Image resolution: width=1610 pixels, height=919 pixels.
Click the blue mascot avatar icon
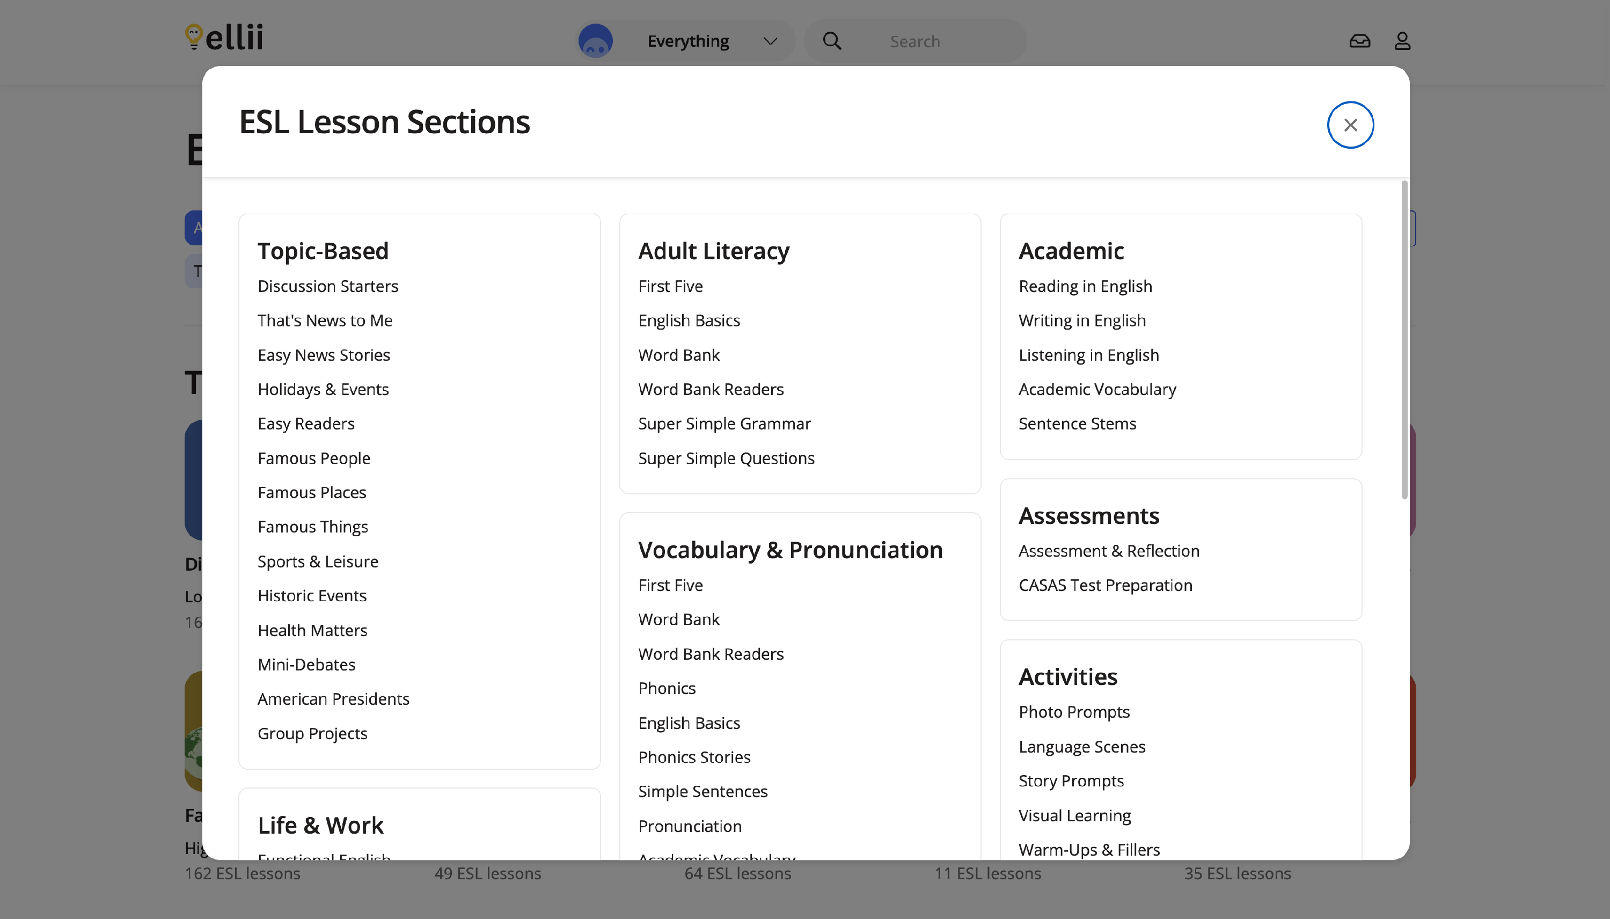click(596, 41)
